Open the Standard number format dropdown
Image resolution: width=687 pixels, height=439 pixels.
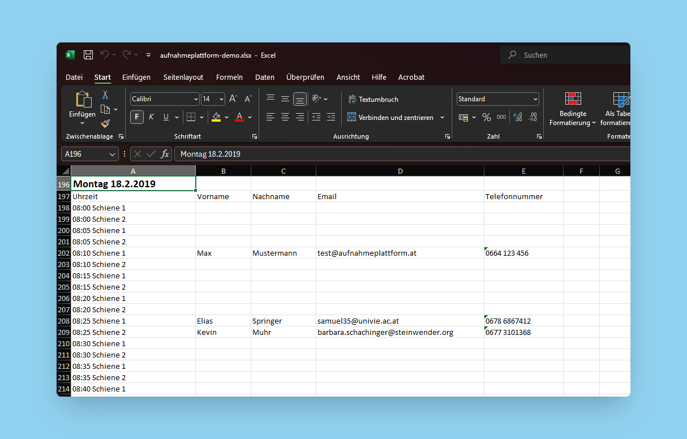535,99
